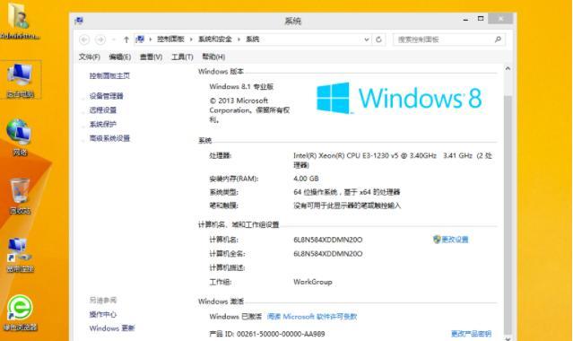
Task: Click the scrollbar up arrow
Action: [x=508, y=69]
